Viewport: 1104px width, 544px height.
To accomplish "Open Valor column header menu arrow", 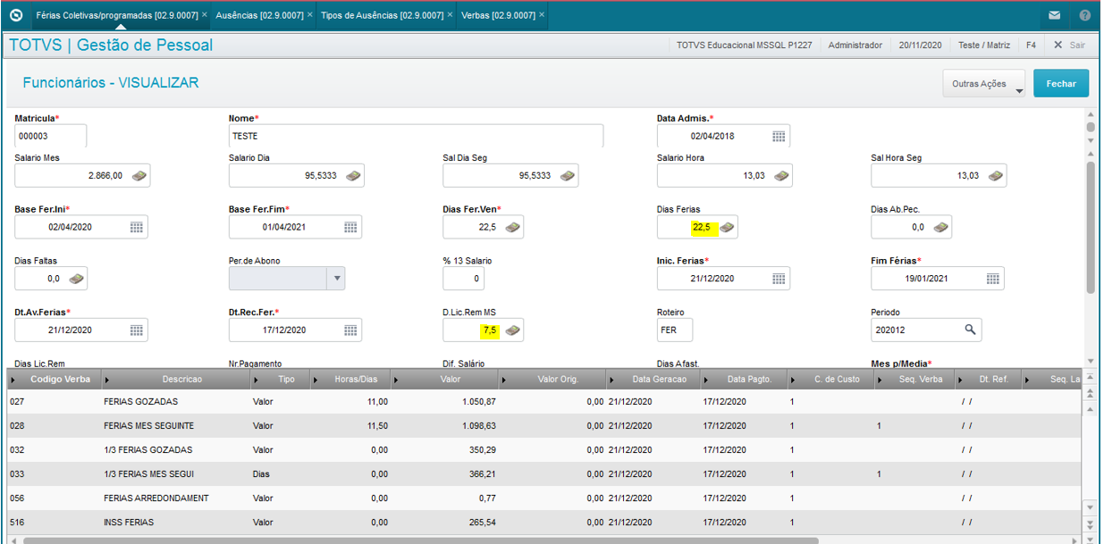I will [x=395, y=380].
